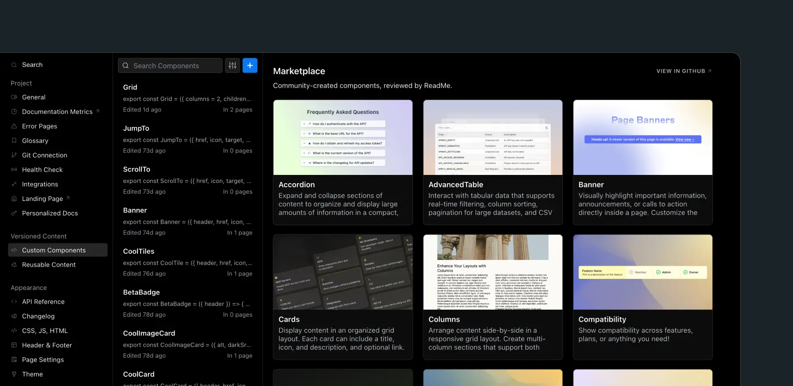The width and height of the screenshot is (793, 386).
Task: Click the Theme paint bucket icon
Action: (14, 374)
